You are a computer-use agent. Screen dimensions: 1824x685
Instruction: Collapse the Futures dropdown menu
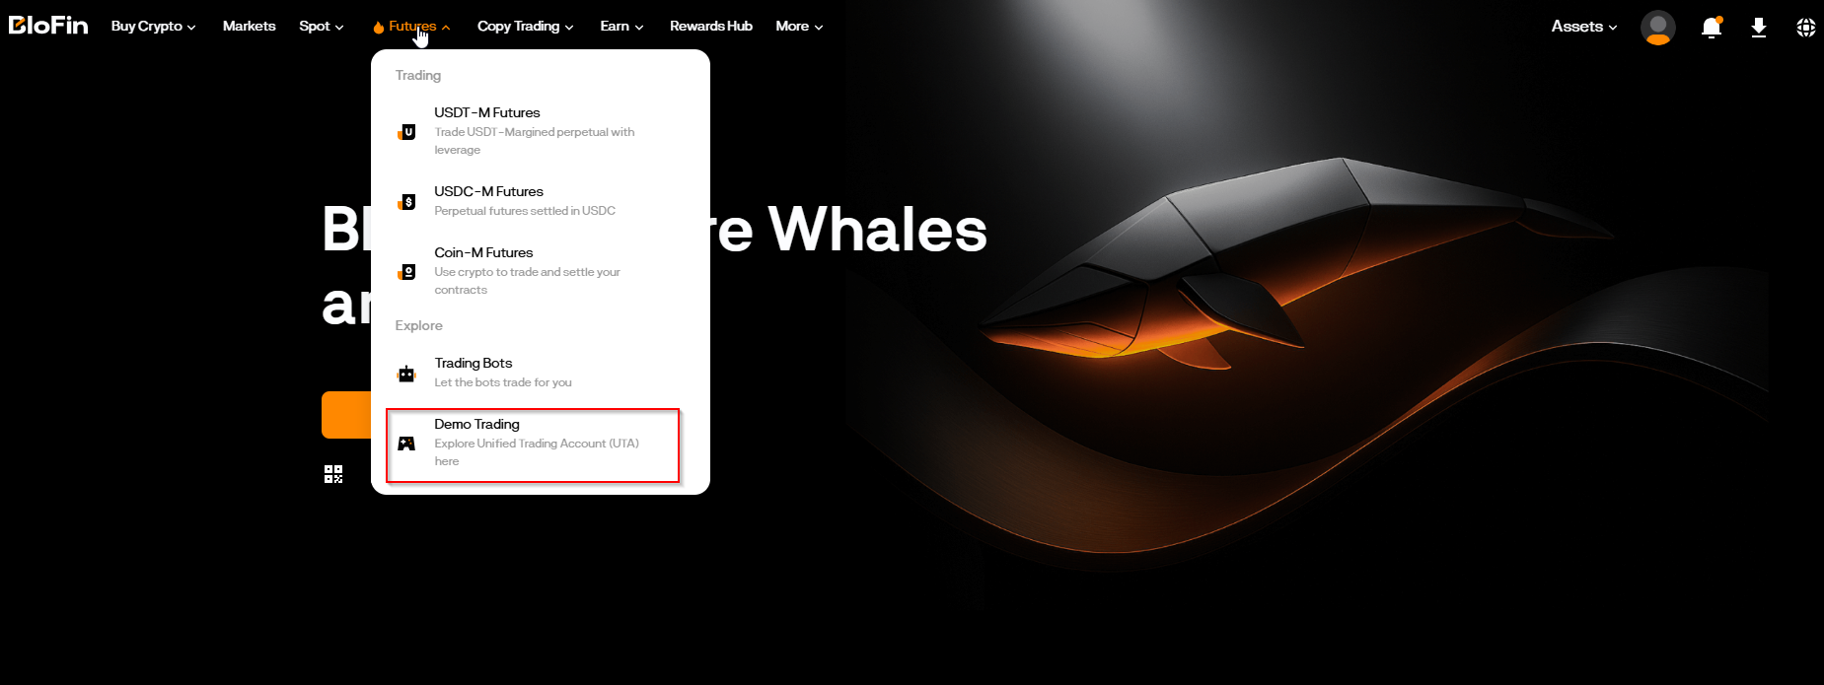point(412,27)
